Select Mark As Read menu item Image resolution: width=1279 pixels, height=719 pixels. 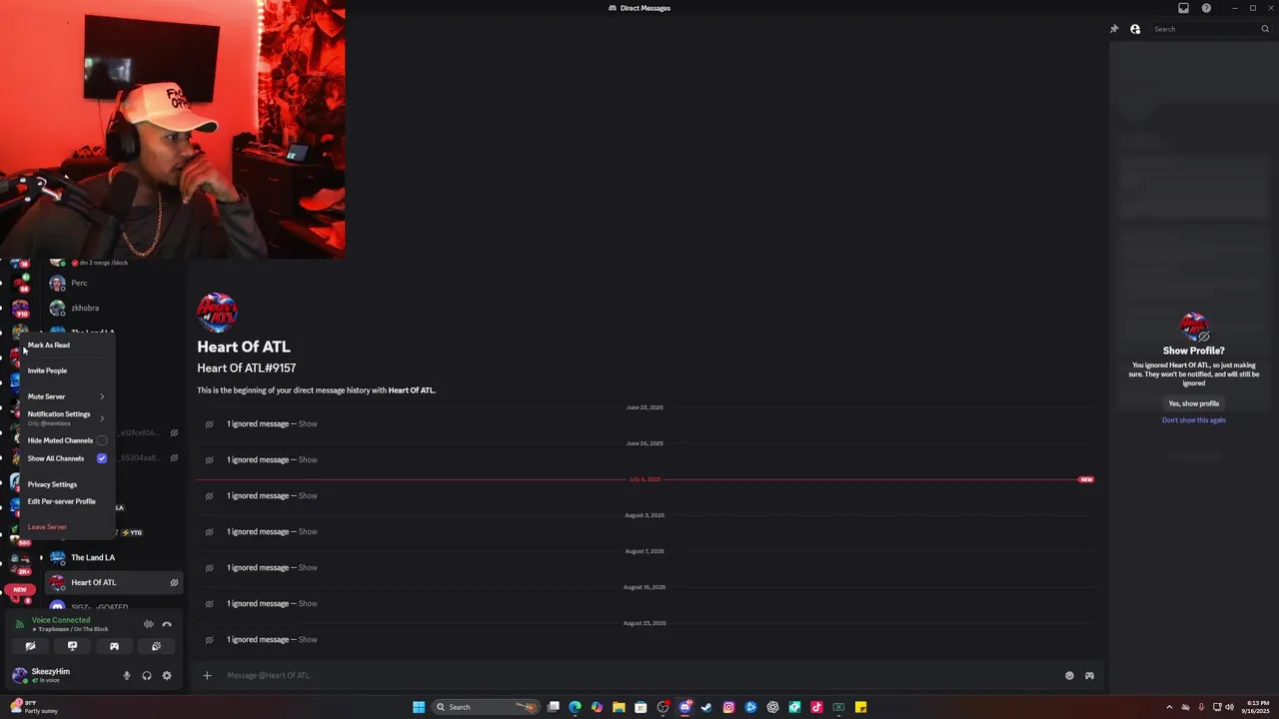point(49,345)
